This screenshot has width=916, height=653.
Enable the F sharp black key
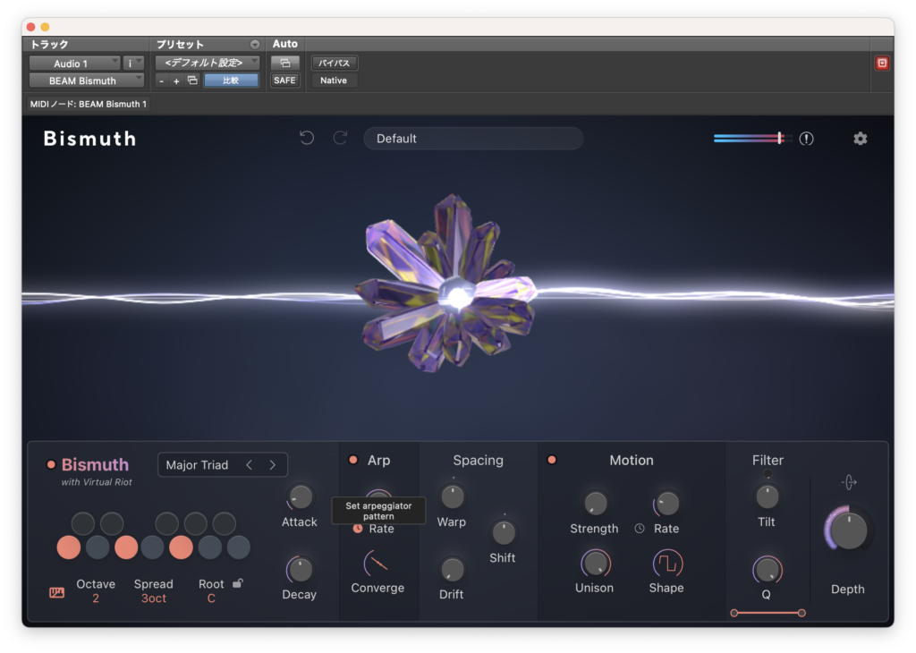(x=167, y=523)
